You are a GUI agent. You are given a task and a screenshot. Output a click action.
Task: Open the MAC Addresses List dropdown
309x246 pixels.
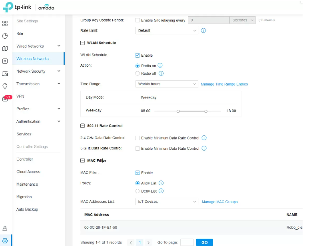[x=167, y=202]
